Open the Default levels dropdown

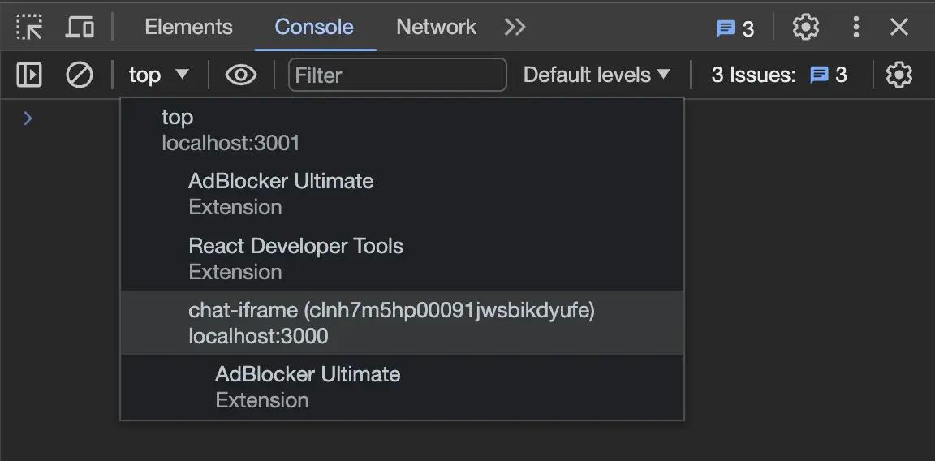click(597, 75)
